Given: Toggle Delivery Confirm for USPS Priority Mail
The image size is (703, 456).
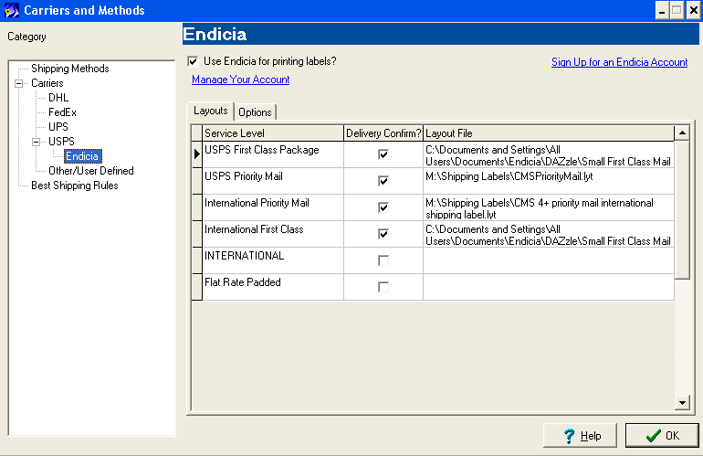Looking at the screenshot, I should [383, 181].
